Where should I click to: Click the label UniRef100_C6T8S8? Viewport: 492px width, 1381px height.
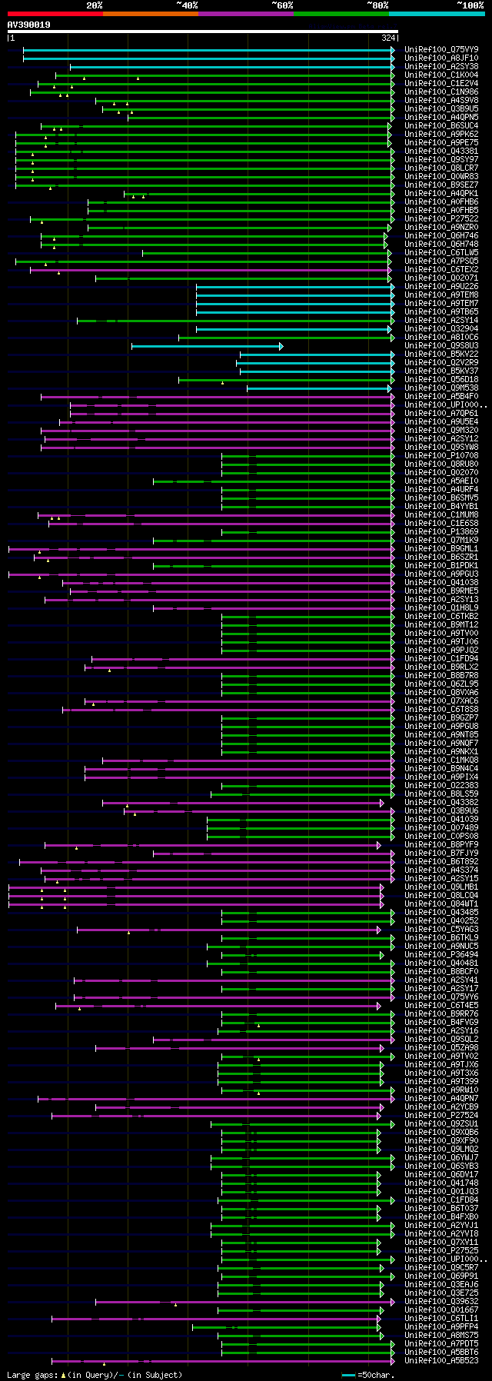(441, 709)
